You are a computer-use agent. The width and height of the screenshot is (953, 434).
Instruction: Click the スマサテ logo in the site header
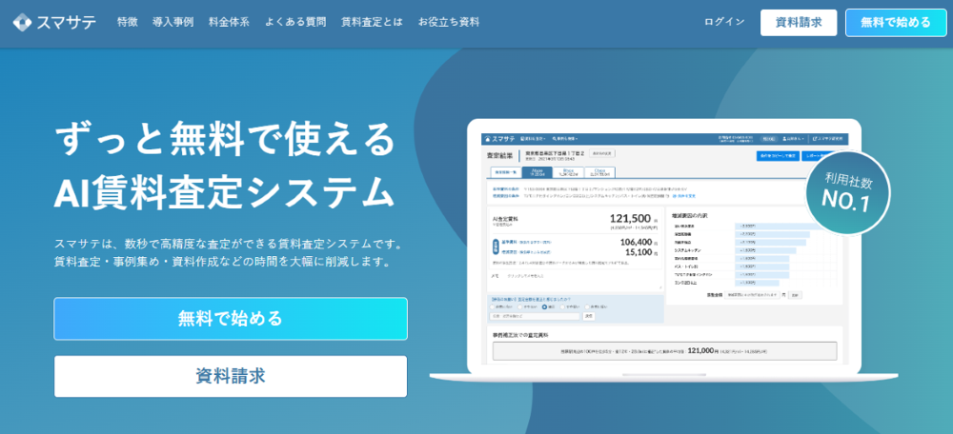(54, 23)
